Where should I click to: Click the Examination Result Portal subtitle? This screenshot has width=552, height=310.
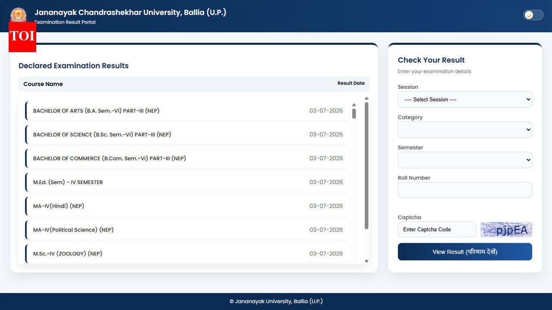coord(65,22)
